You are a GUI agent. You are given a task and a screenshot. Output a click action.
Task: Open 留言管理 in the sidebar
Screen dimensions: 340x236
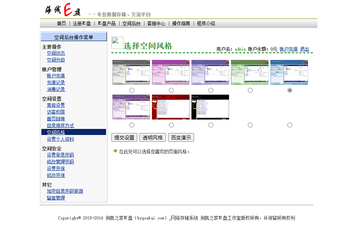pos(56,198)
